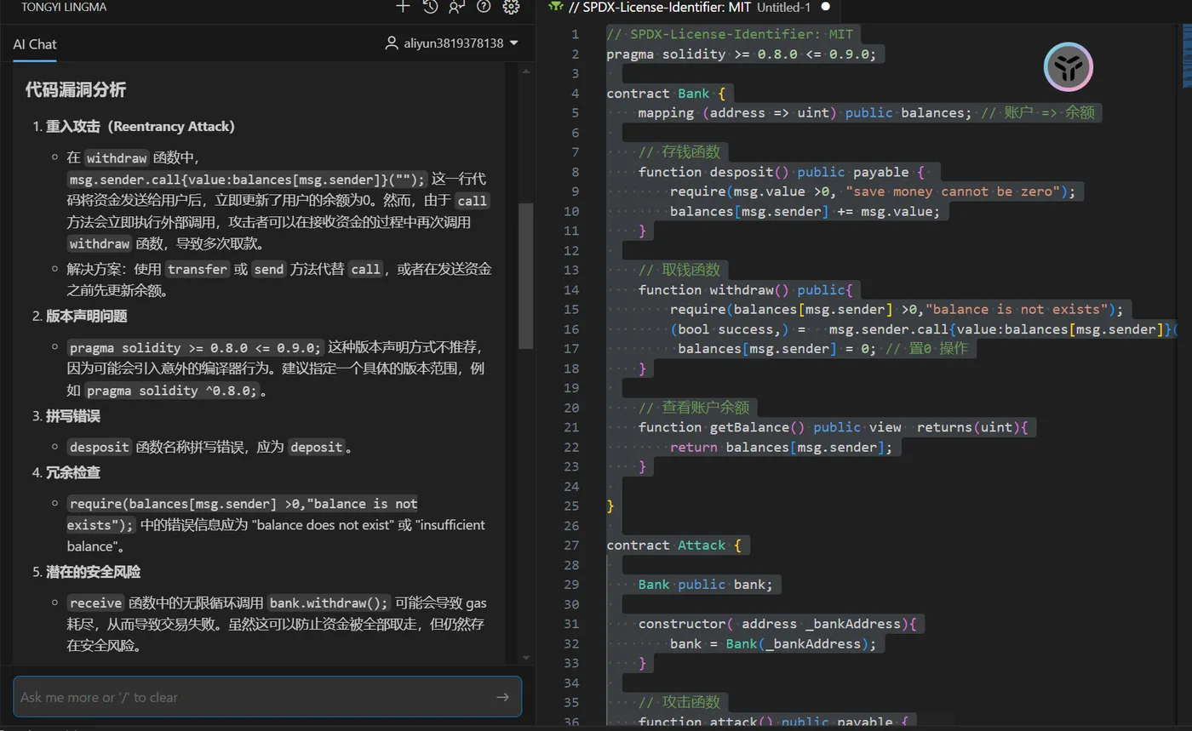Click 'bank.withdraw();' snippet in chat
Viewport: 1192px width, 731px height.
[330, 603]
